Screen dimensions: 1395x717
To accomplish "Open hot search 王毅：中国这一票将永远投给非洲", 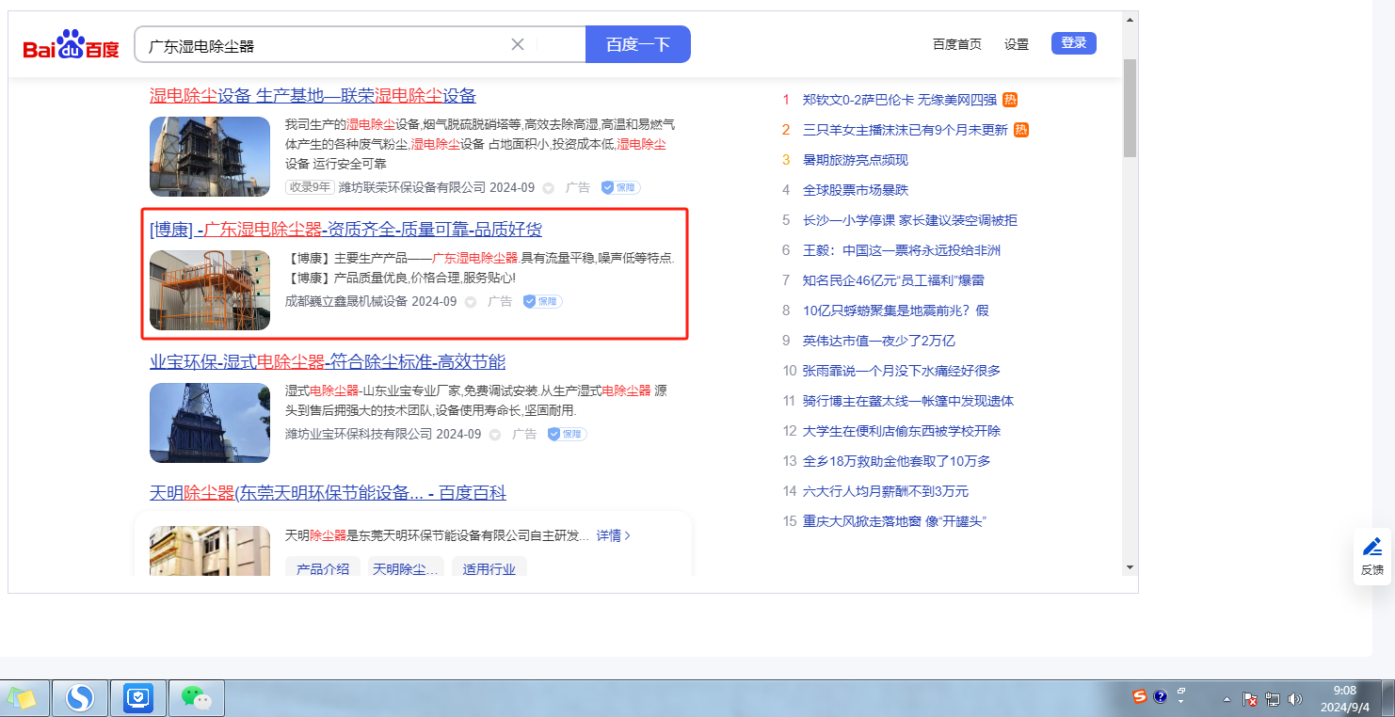I will point(902,250).
